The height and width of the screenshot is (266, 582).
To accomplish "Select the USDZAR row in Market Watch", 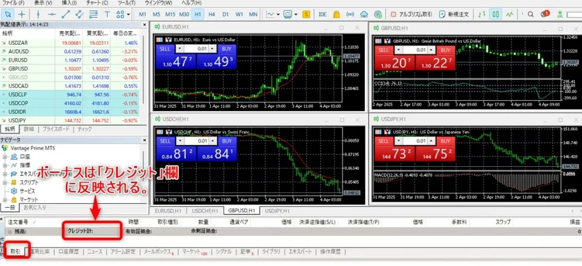I will (70, 43).
